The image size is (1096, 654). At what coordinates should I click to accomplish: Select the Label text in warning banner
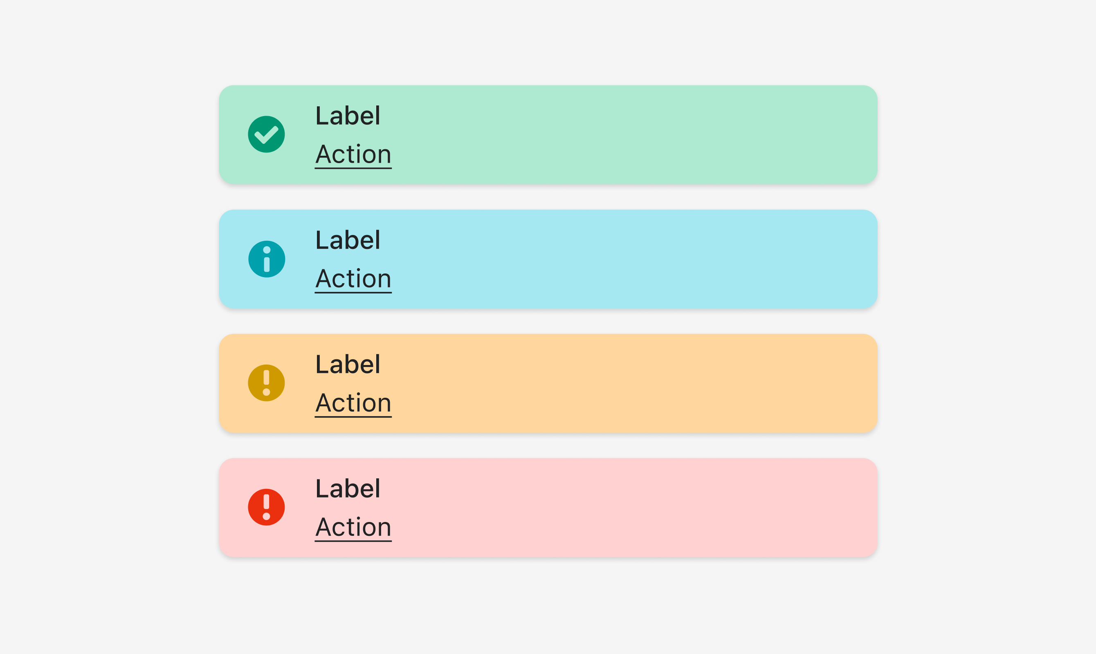point(347,365)
